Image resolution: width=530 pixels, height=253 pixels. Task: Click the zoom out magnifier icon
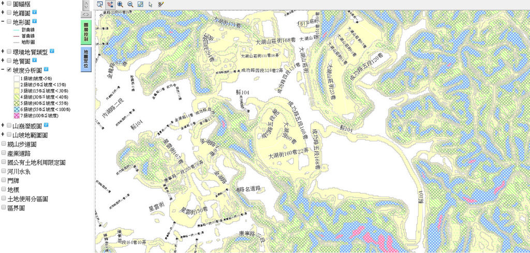pyautogui.click(x=130, y=4)
